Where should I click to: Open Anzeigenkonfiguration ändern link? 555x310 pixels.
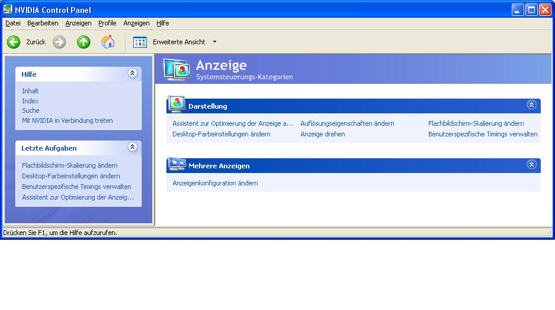(215, 183)
